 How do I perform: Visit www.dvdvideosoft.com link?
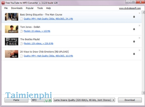coord(130,8)
